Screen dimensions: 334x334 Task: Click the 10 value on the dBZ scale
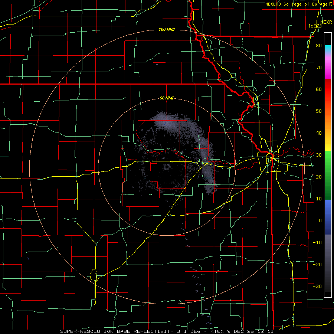point(319,199)
